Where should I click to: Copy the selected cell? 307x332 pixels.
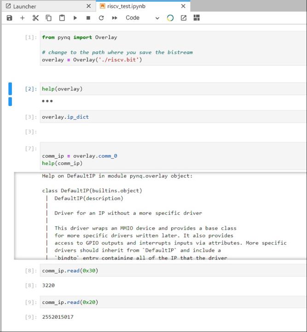pyautogui.click(x=49, y=18)
